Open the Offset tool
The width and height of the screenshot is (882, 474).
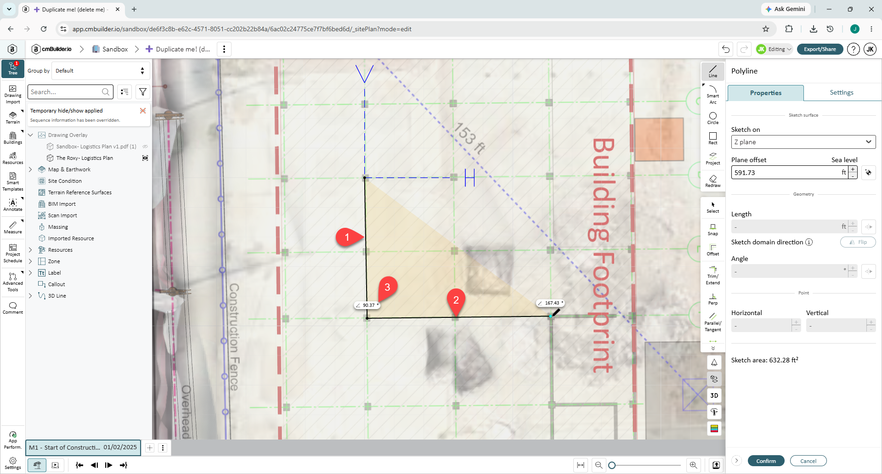(x=712, y=250)
